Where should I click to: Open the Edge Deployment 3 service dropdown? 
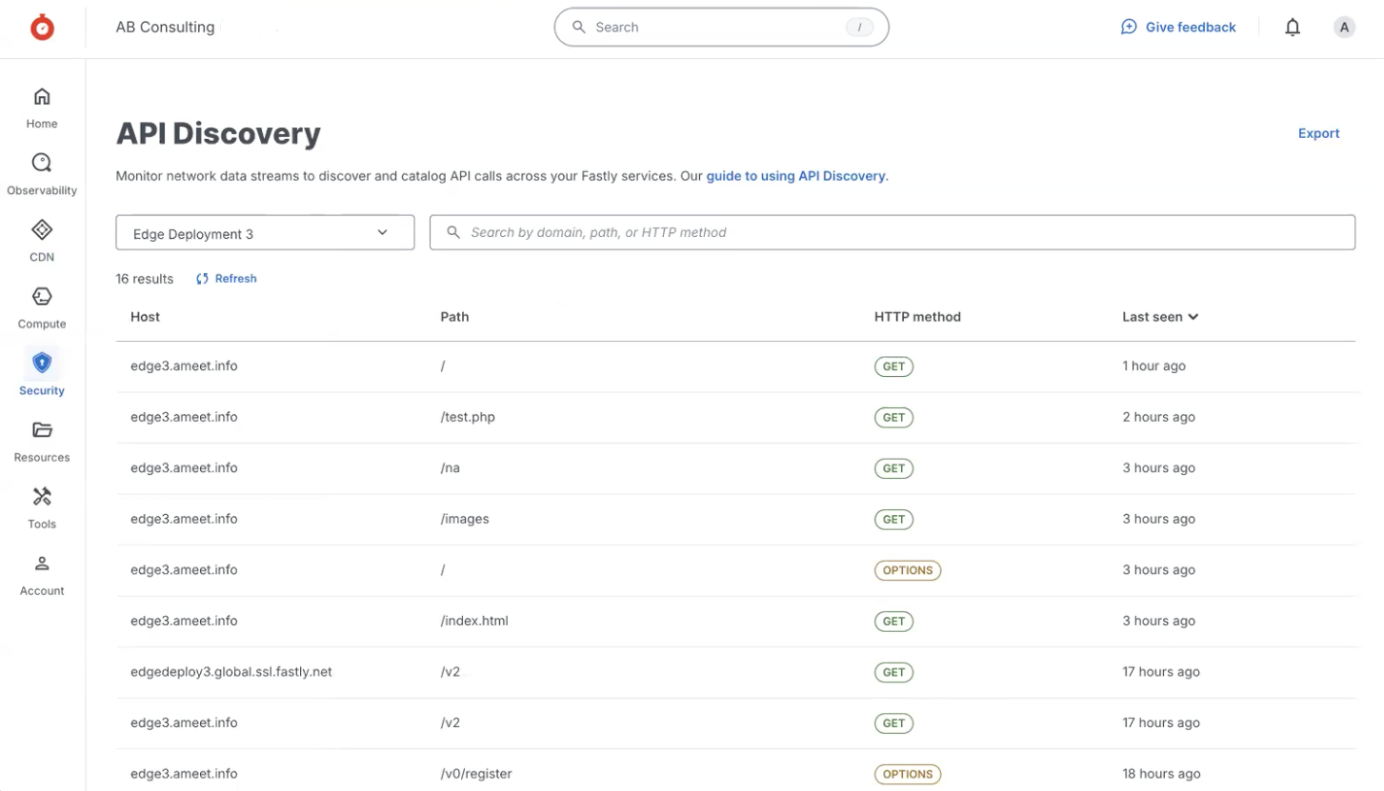[x=265, y=232]
